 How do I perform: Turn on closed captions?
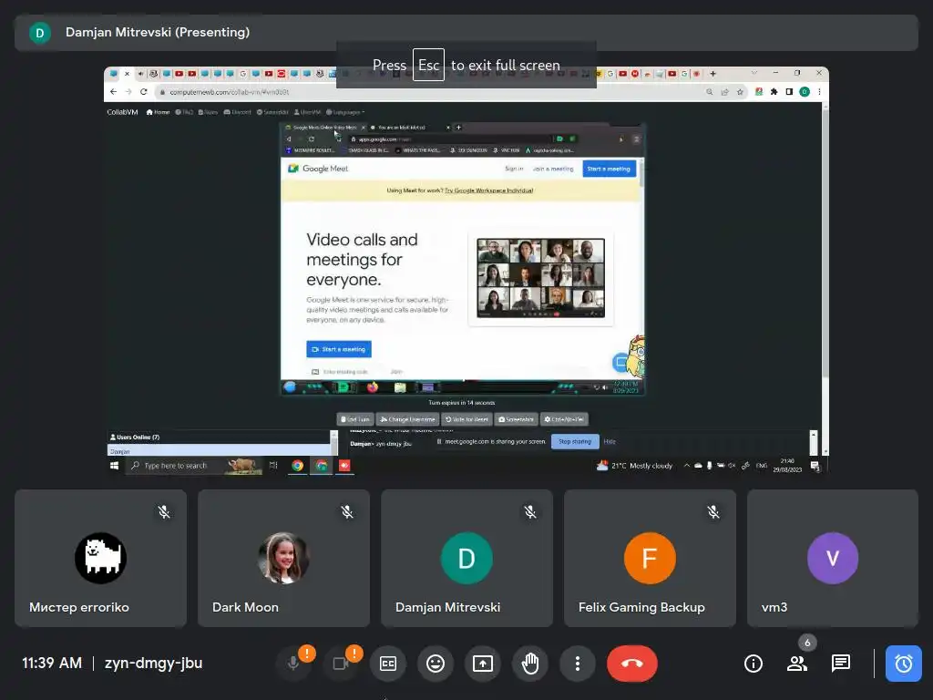388,664
